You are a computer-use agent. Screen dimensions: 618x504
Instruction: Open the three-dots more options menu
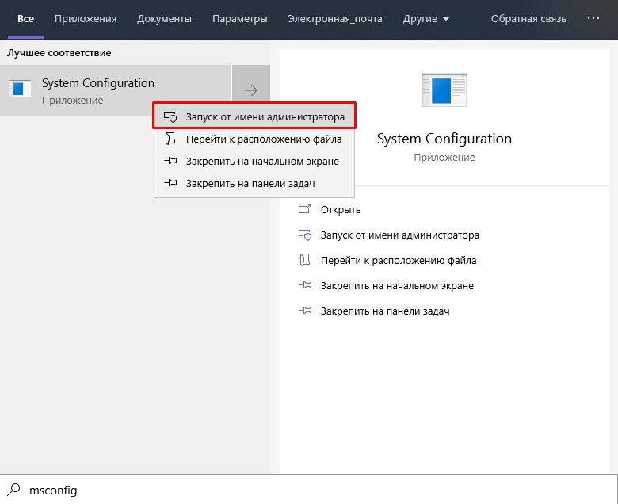point(593,18)
